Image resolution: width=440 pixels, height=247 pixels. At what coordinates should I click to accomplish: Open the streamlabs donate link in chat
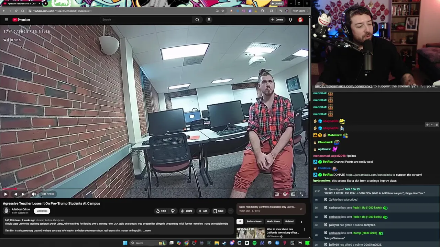[369, 175]
